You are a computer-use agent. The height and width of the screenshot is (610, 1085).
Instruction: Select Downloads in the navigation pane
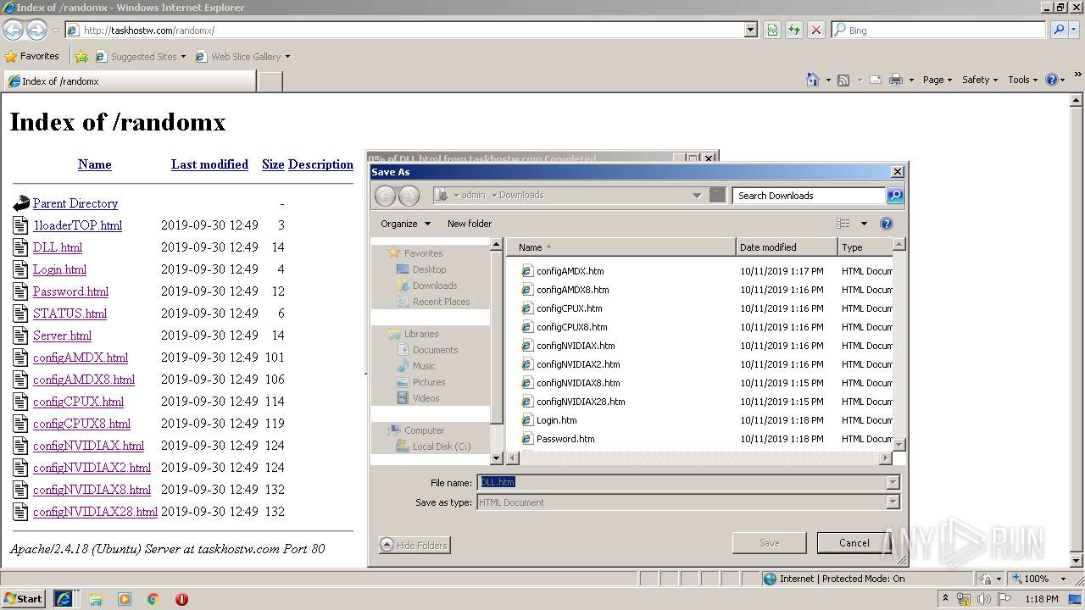point(435,286)
